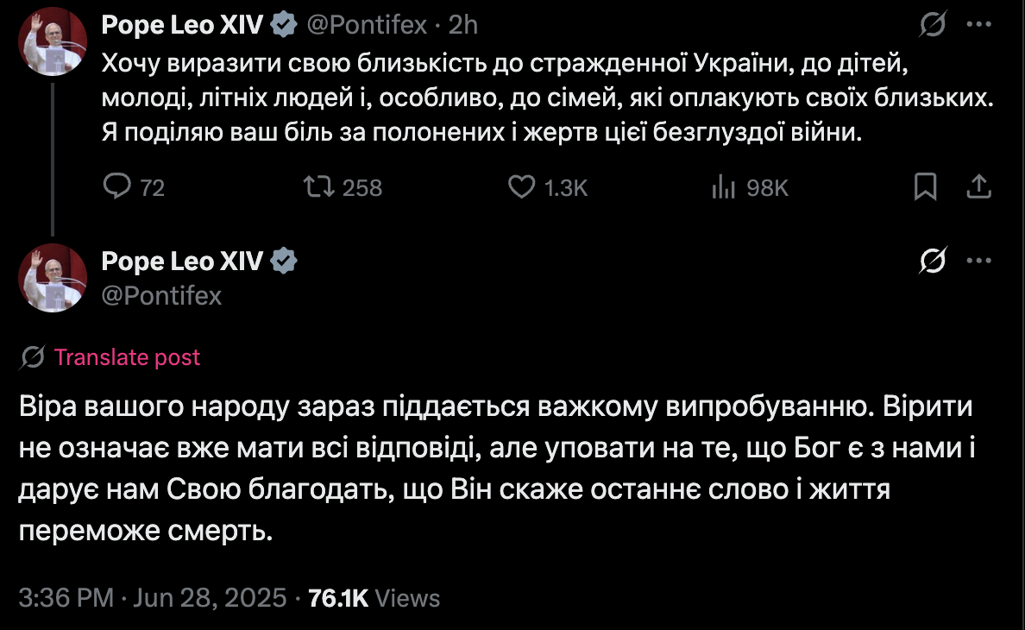The height and width of the screenshot is (630, 1025).
Task: Open the three-dot menu on main post
Action: pyautogui.click(x=978, y=260)
